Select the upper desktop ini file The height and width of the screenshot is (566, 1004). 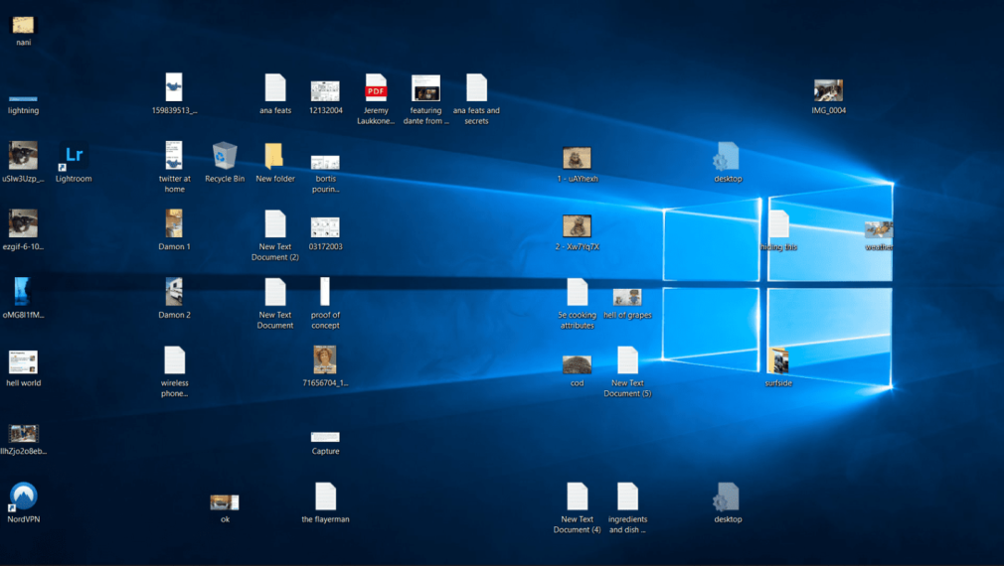click(x=728, y=163)
